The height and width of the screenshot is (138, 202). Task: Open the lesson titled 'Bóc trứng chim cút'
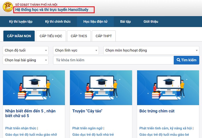157,111
